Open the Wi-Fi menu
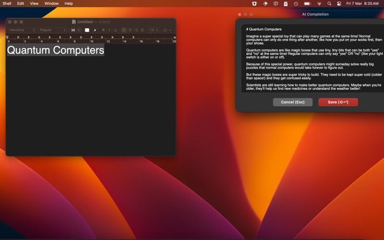This screenshot has width=384, height=240. click(319, 4)
